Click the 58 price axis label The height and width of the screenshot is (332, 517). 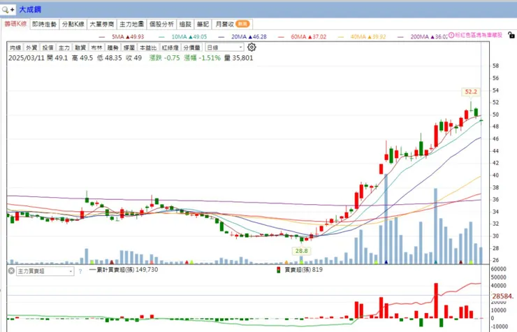point(495,66)
